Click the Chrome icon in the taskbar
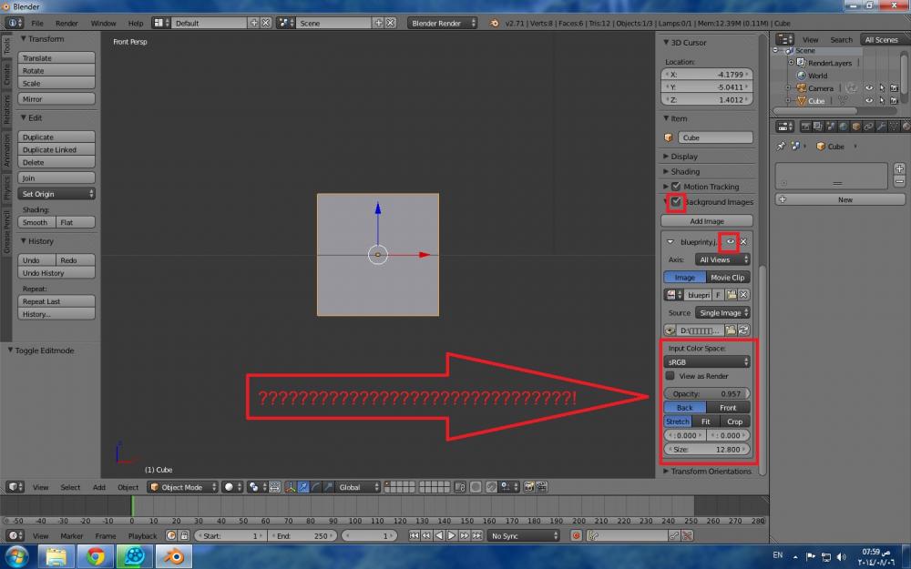The image size is (911, 569). pos(96,555)
